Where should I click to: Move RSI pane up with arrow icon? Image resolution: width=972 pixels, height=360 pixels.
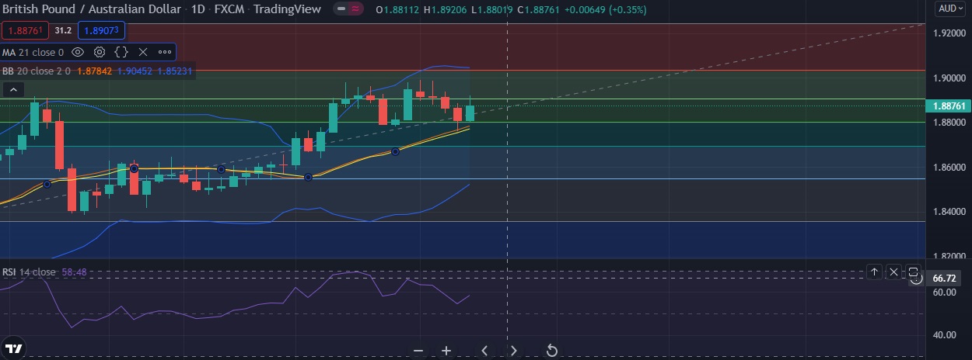[x=874, y=272]
